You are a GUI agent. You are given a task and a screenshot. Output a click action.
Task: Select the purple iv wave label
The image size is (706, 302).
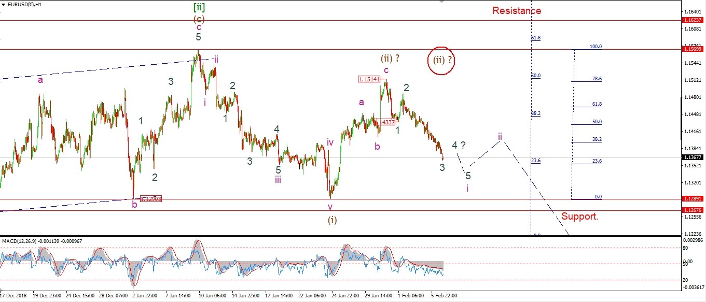pos(330,142)
